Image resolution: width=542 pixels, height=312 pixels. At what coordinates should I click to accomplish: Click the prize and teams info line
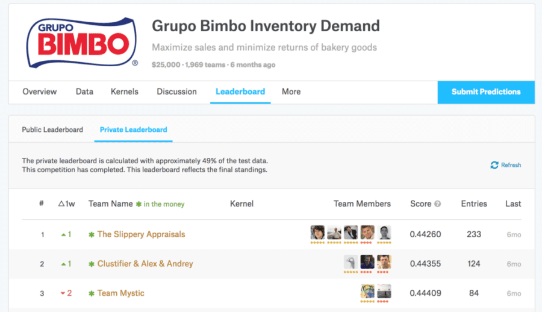tap(213, 64)
